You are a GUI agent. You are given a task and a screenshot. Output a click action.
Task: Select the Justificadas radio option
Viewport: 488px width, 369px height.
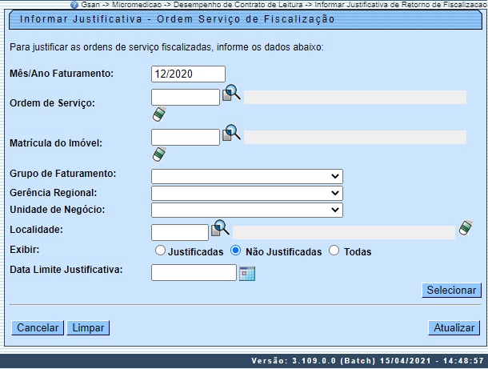point(159,251)
